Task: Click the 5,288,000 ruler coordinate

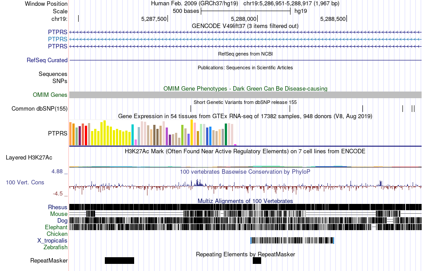Action: (x=243, y=19)
